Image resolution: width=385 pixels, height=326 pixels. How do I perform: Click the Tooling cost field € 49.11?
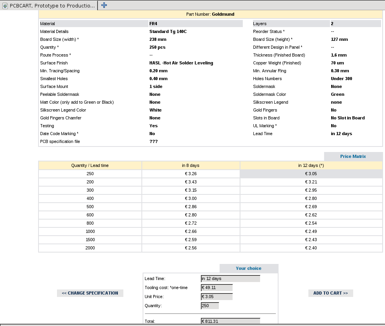216,288
